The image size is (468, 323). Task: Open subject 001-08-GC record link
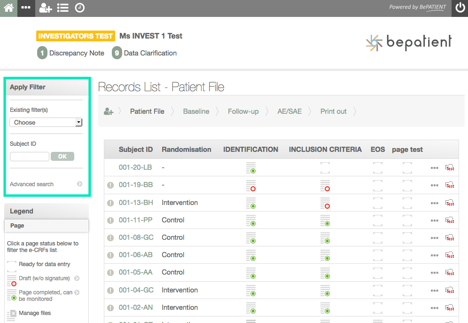(x=136, y=237)
